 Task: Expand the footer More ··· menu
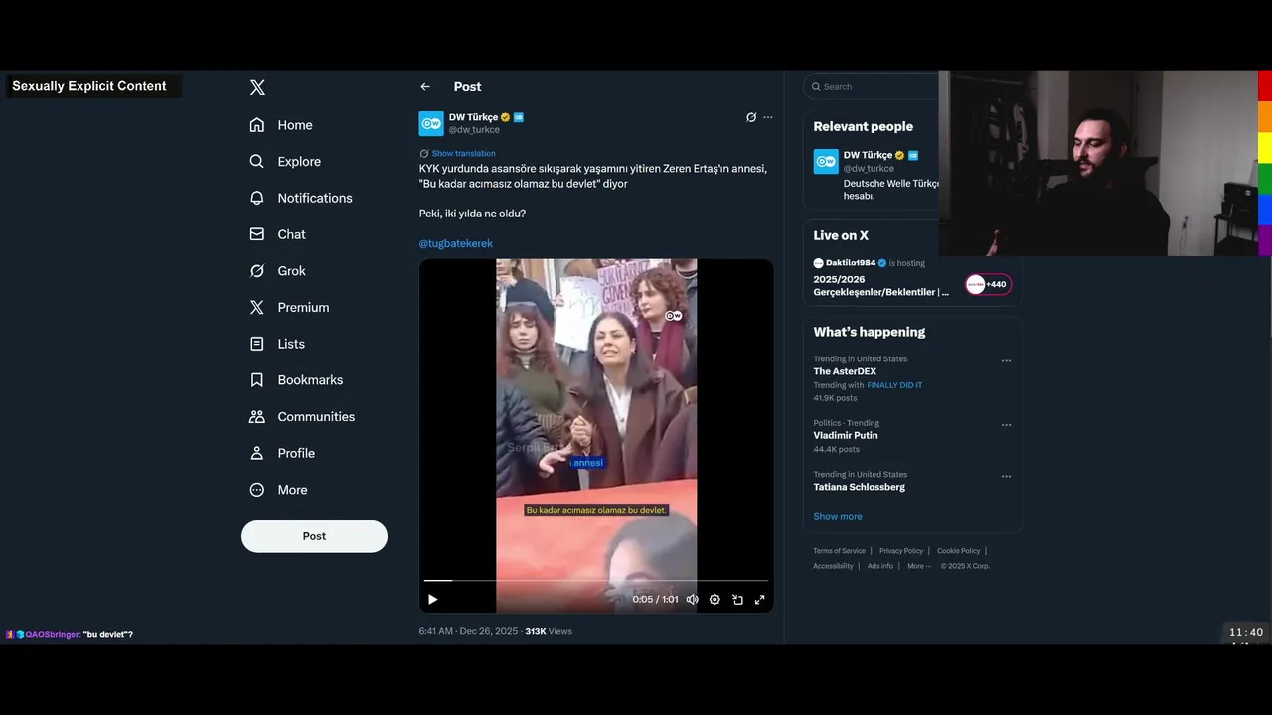click(x=919, y=566)
